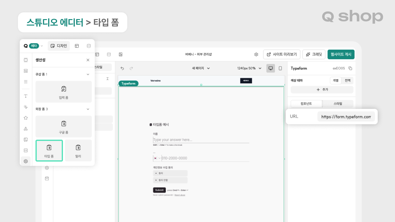Open the image media icon in sidebar

coord(26,140)
